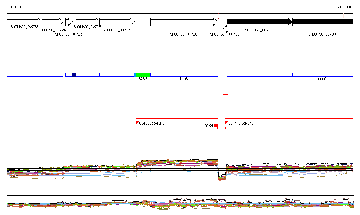Click the SAOUHSC_00727 label
The height and width of the screenshot is (215, 360).
point(116,30)
